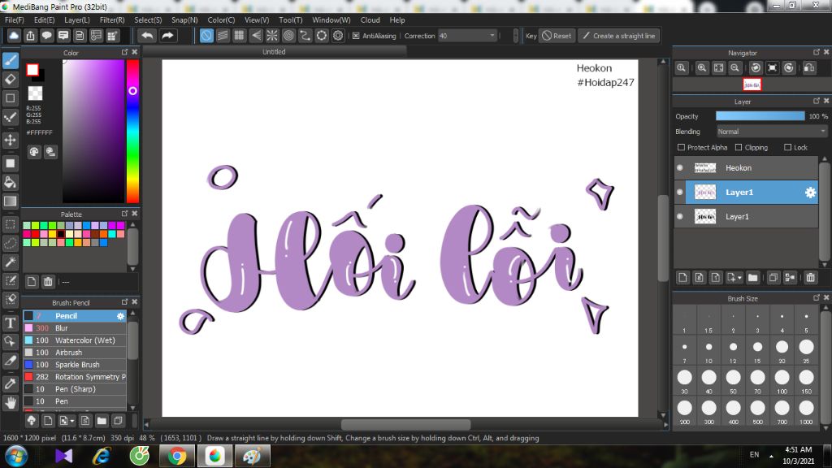Undock the Brush Size panel
The height and width of the screenshot is (468, 832).
[817, 297]
